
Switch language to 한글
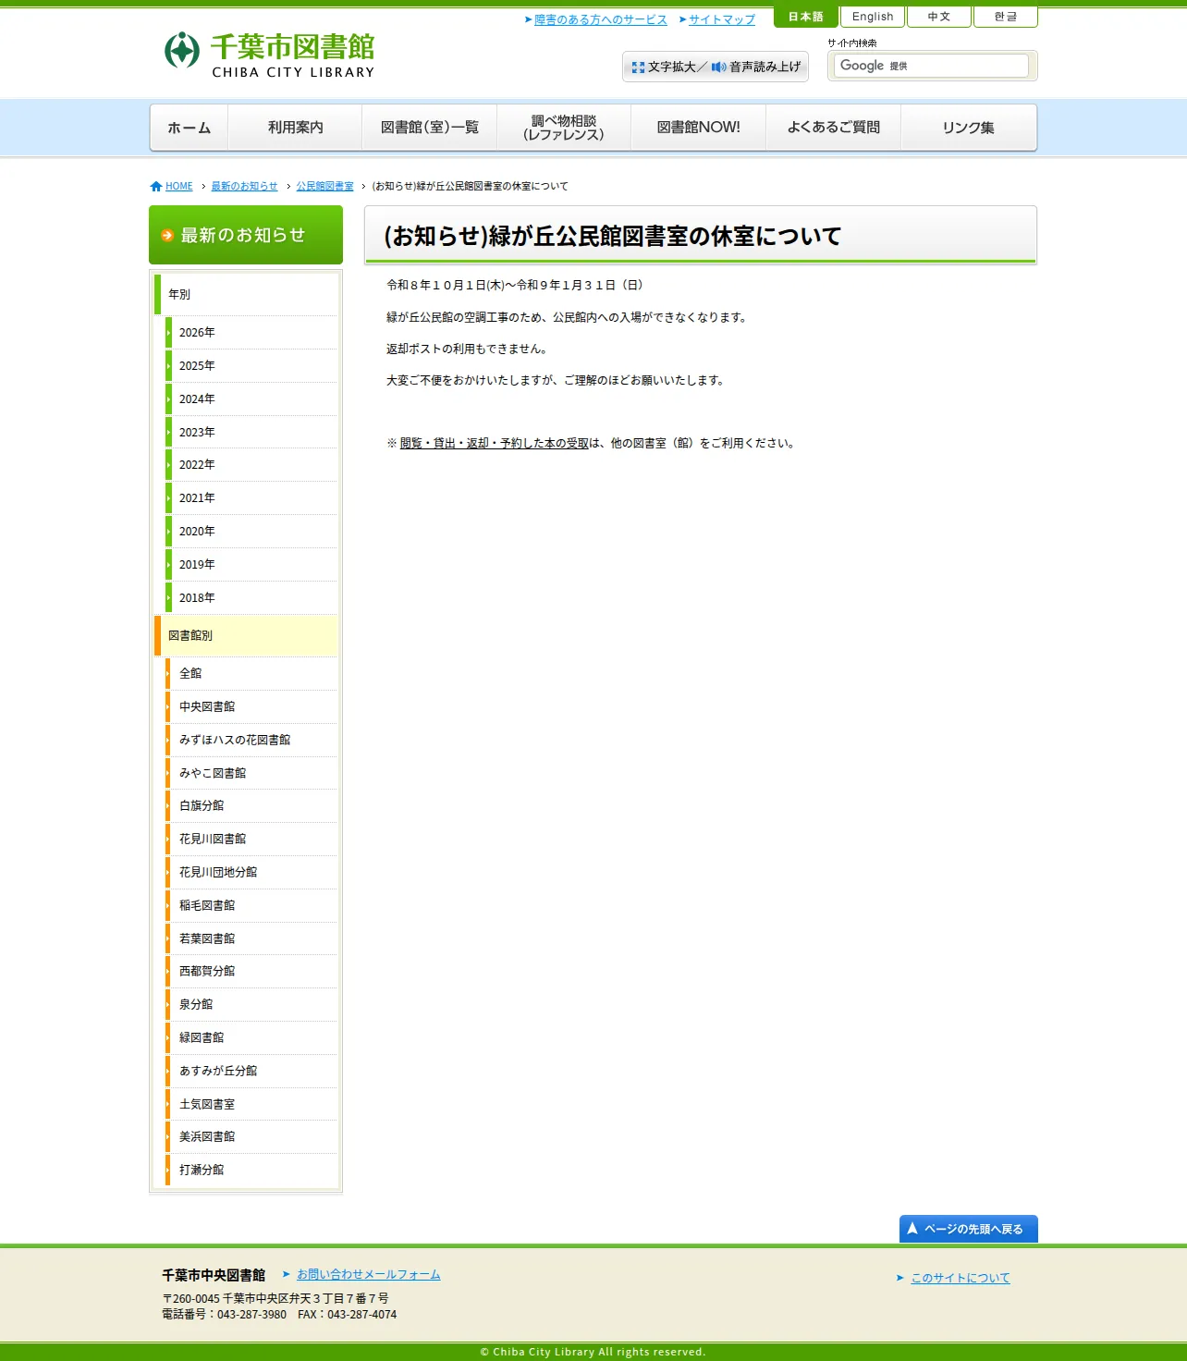coord(1006,17)
